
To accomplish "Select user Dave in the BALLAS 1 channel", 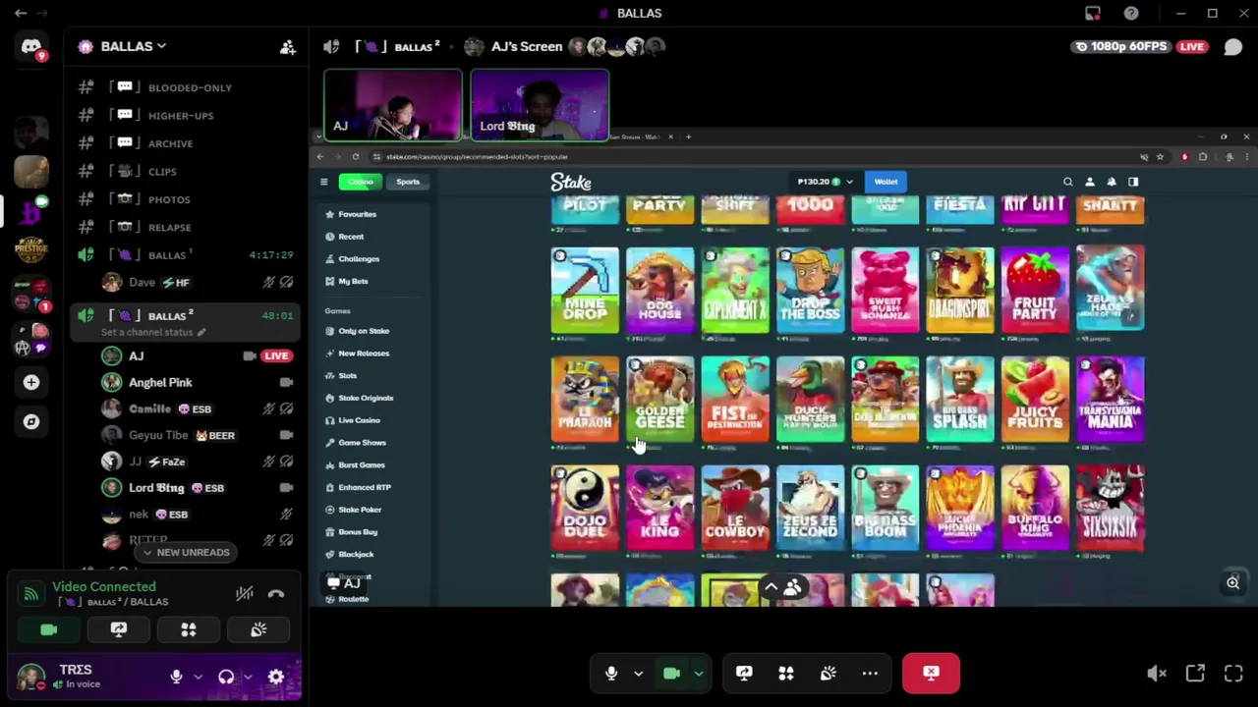I will pos(142,283).
